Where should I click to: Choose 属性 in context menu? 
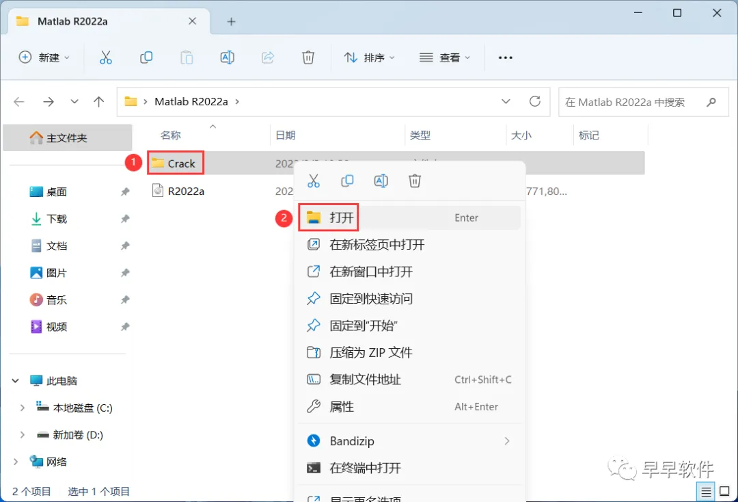(409, 406)
